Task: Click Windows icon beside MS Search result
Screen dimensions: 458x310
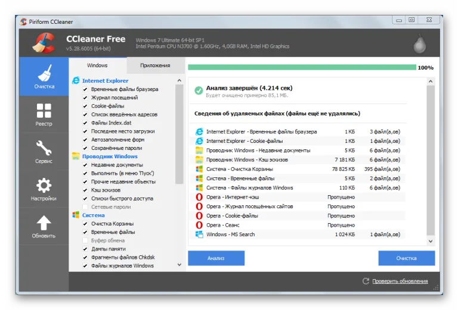Action: [199, 234]
